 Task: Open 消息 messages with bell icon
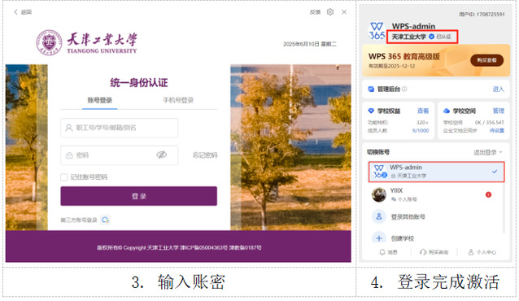pyautogui.click(x=388, y=252)
